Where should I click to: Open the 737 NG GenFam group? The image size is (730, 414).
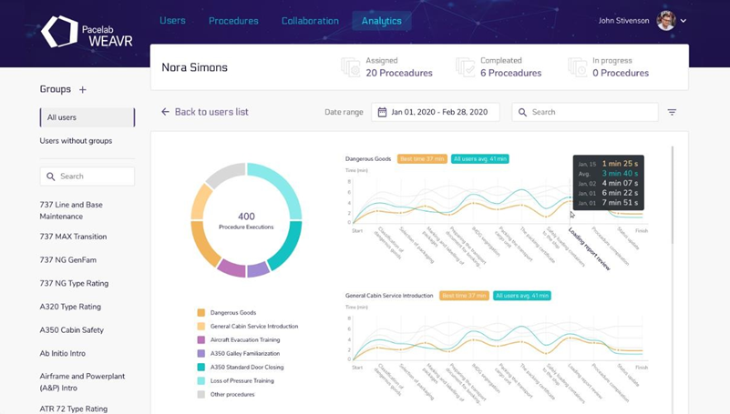click(68, 259)
